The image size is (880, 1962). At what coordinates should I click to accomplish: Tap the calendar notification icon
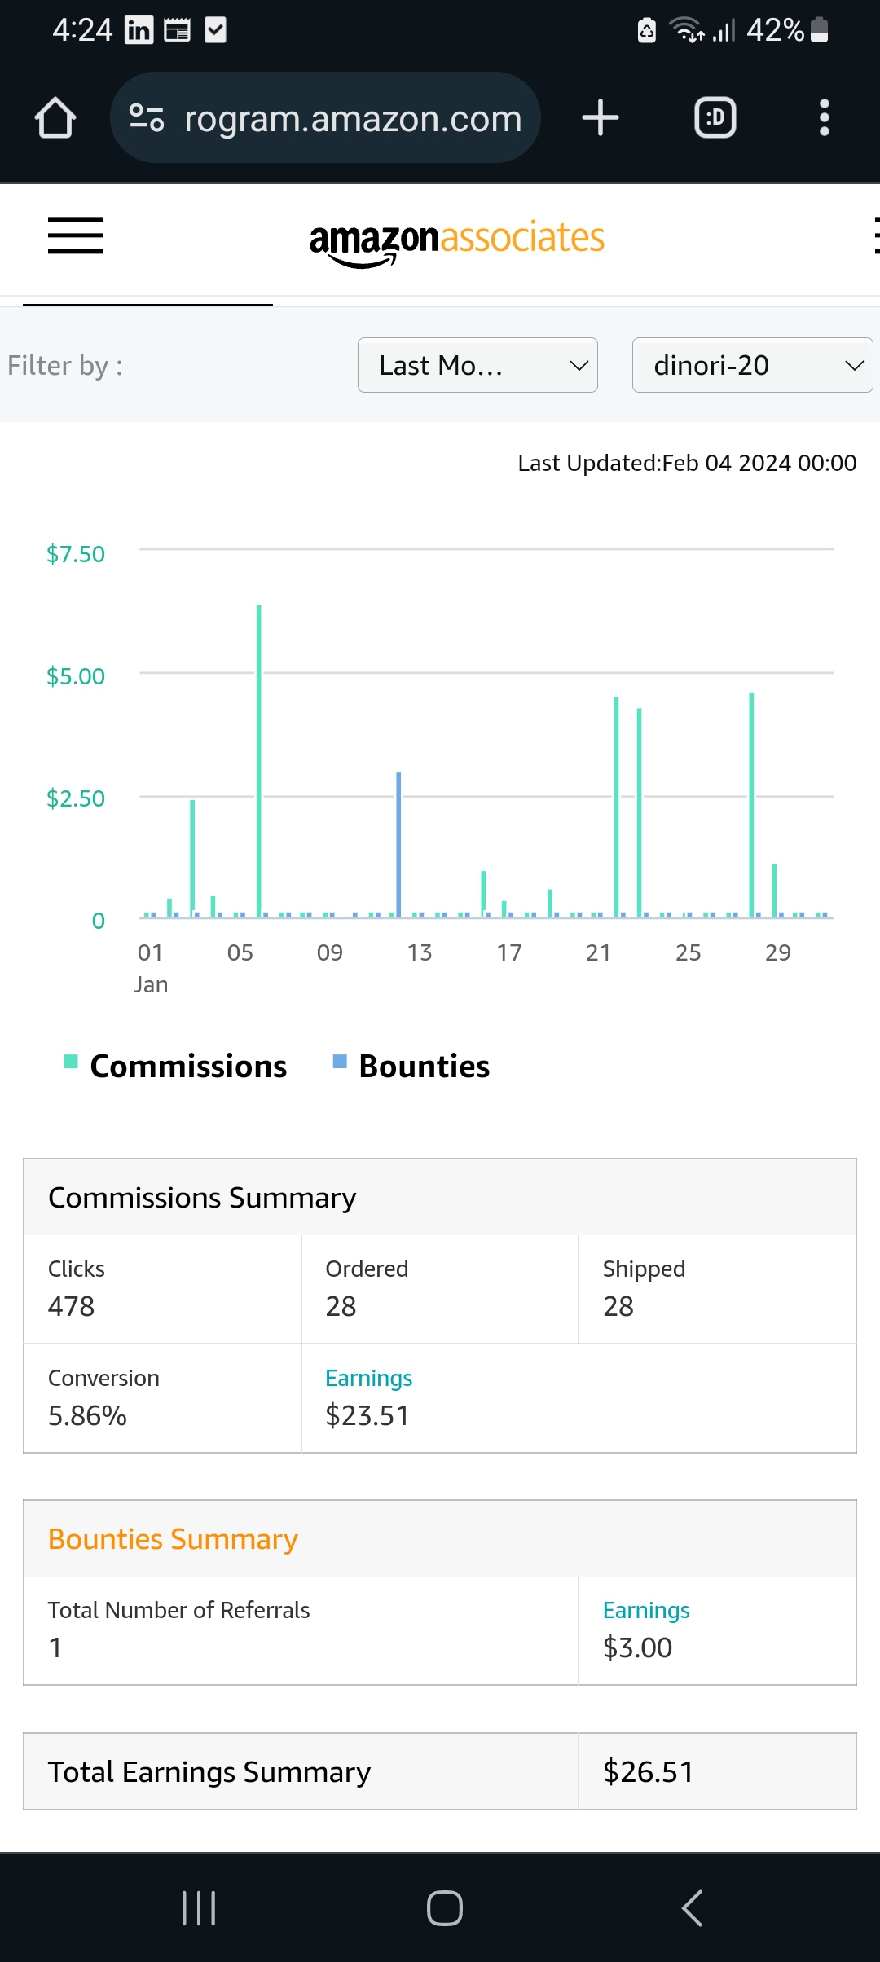pyautogui.click(x=177, y=30)
